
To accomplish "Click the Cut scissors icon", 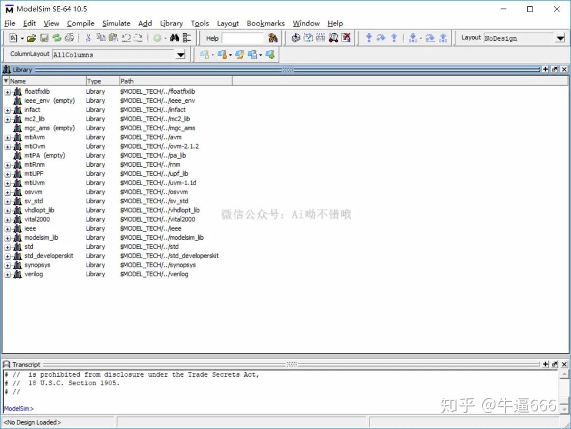I will tap(88, 38).
